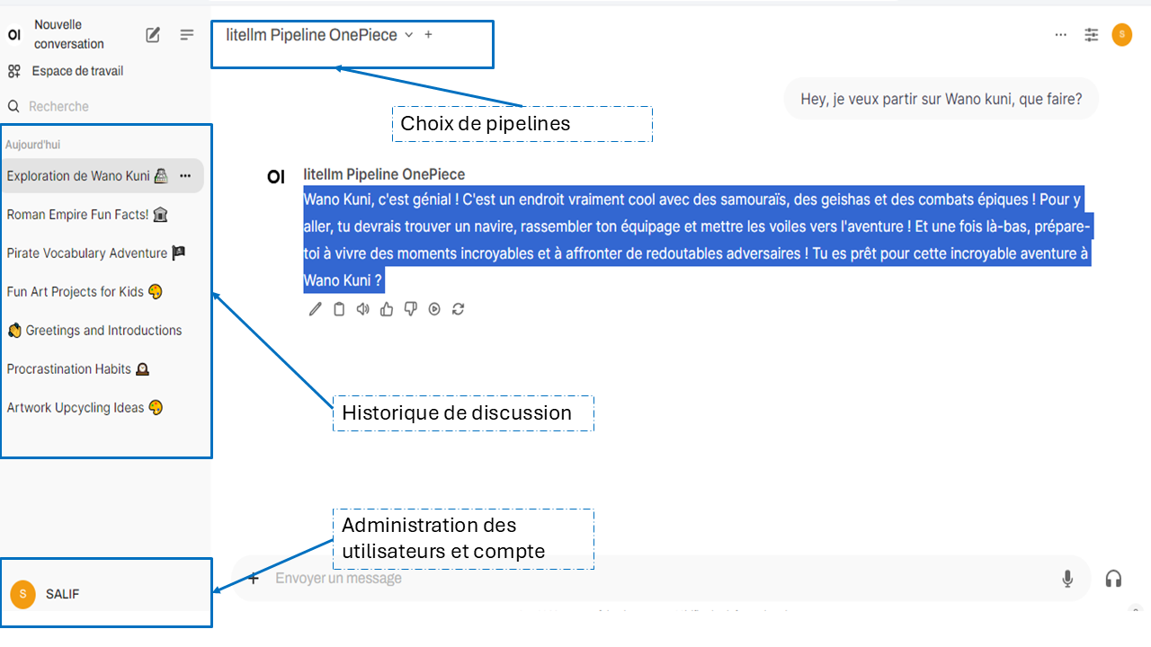The width and height of the screenshot is (1151, 647).
Task: Read the response aloud with speaker icon
Action: point(362,309)
